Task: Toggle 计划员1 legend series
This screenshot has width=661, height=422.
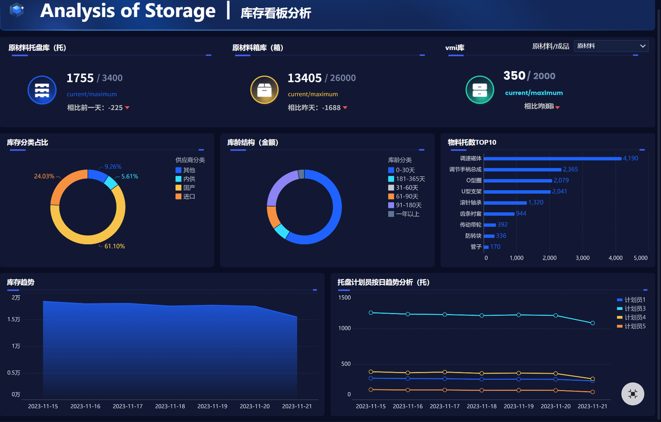Action: tap(631, 300)
